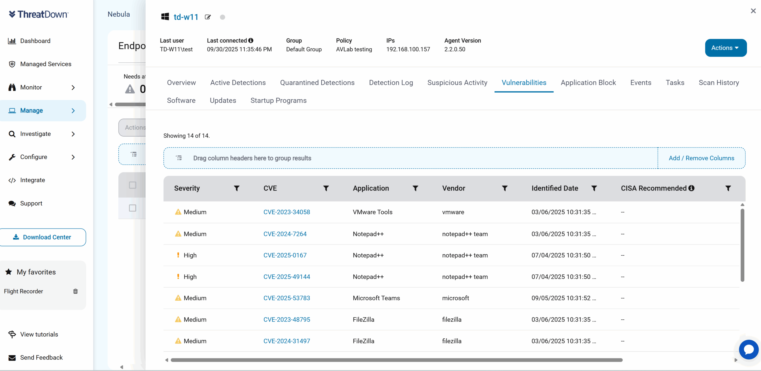Delete Flight Recorder favorite with trash icon

click(76, 291)
